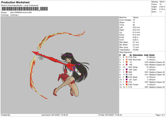Click the 'Brand' column header
166x117 pixels.
152,55
